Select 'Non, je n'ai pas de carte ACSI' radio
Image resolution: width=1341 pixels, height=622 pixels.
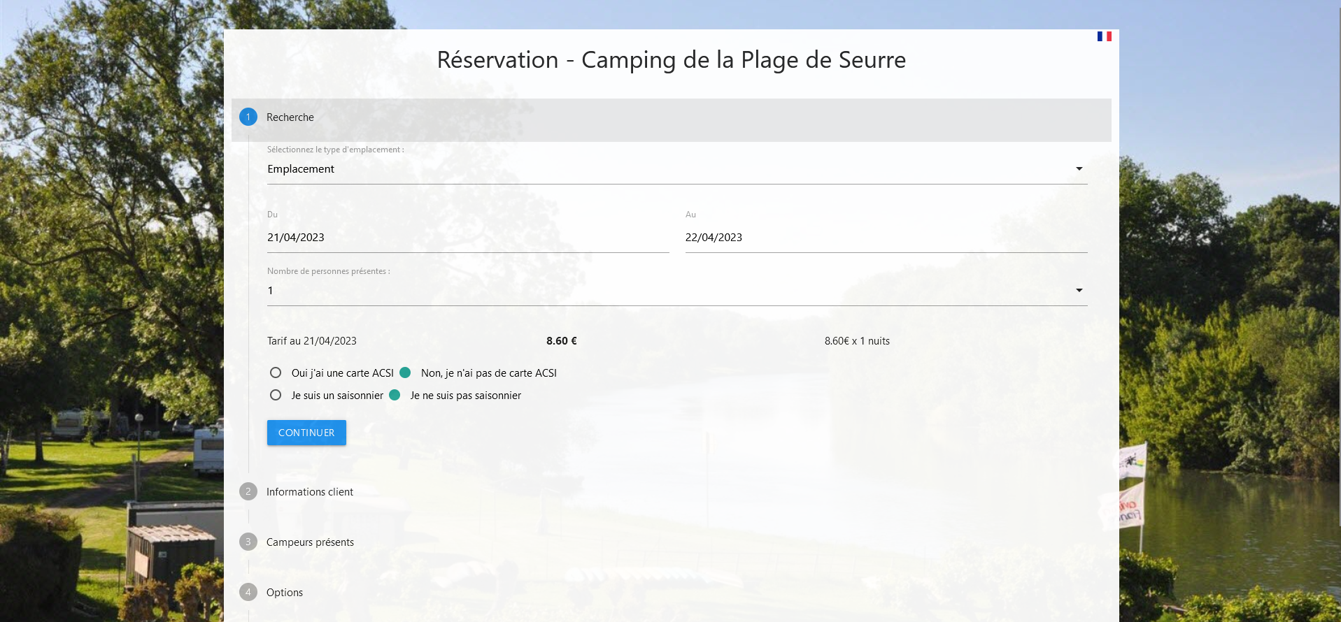coord(405,373)
